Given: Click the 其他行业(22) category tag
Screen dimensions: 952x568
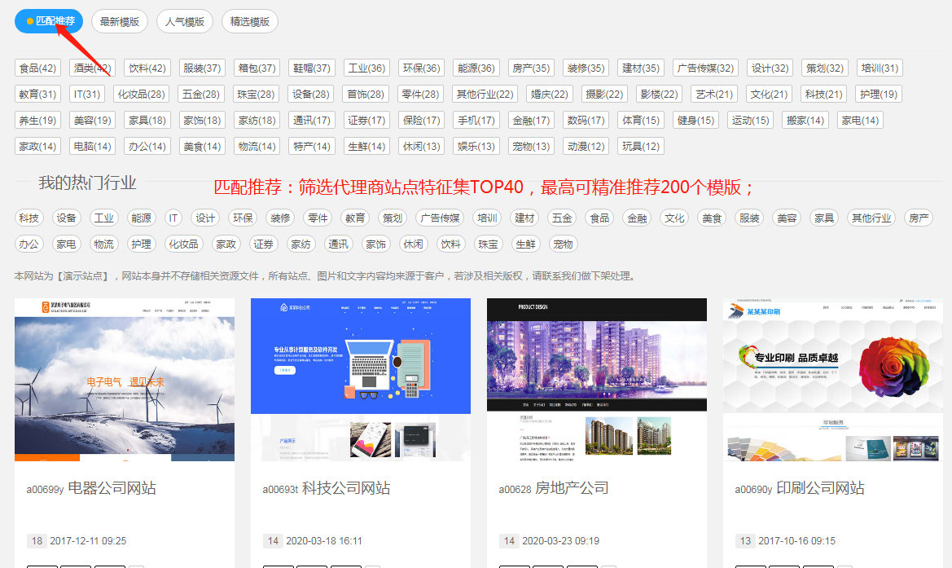Looking at the screenshot, I should [x=485, y=95].
